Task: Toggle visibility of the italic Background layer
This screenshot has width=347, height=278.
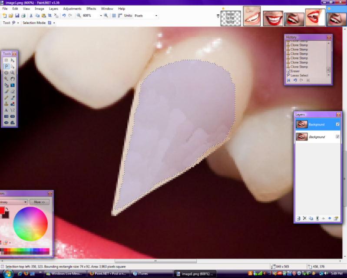Action: pos(337,136)
